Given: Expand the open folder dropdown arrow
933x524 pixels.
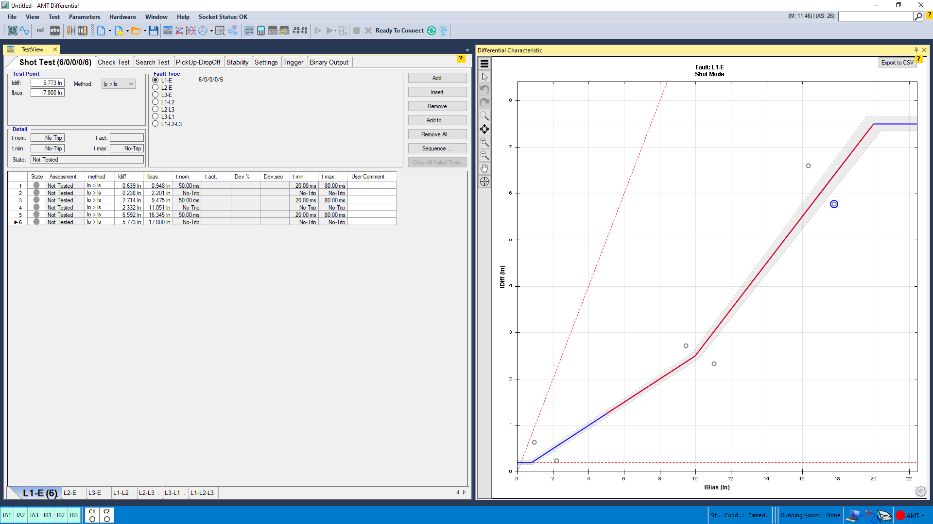Looking at the screenshot, I should point(145,31).
